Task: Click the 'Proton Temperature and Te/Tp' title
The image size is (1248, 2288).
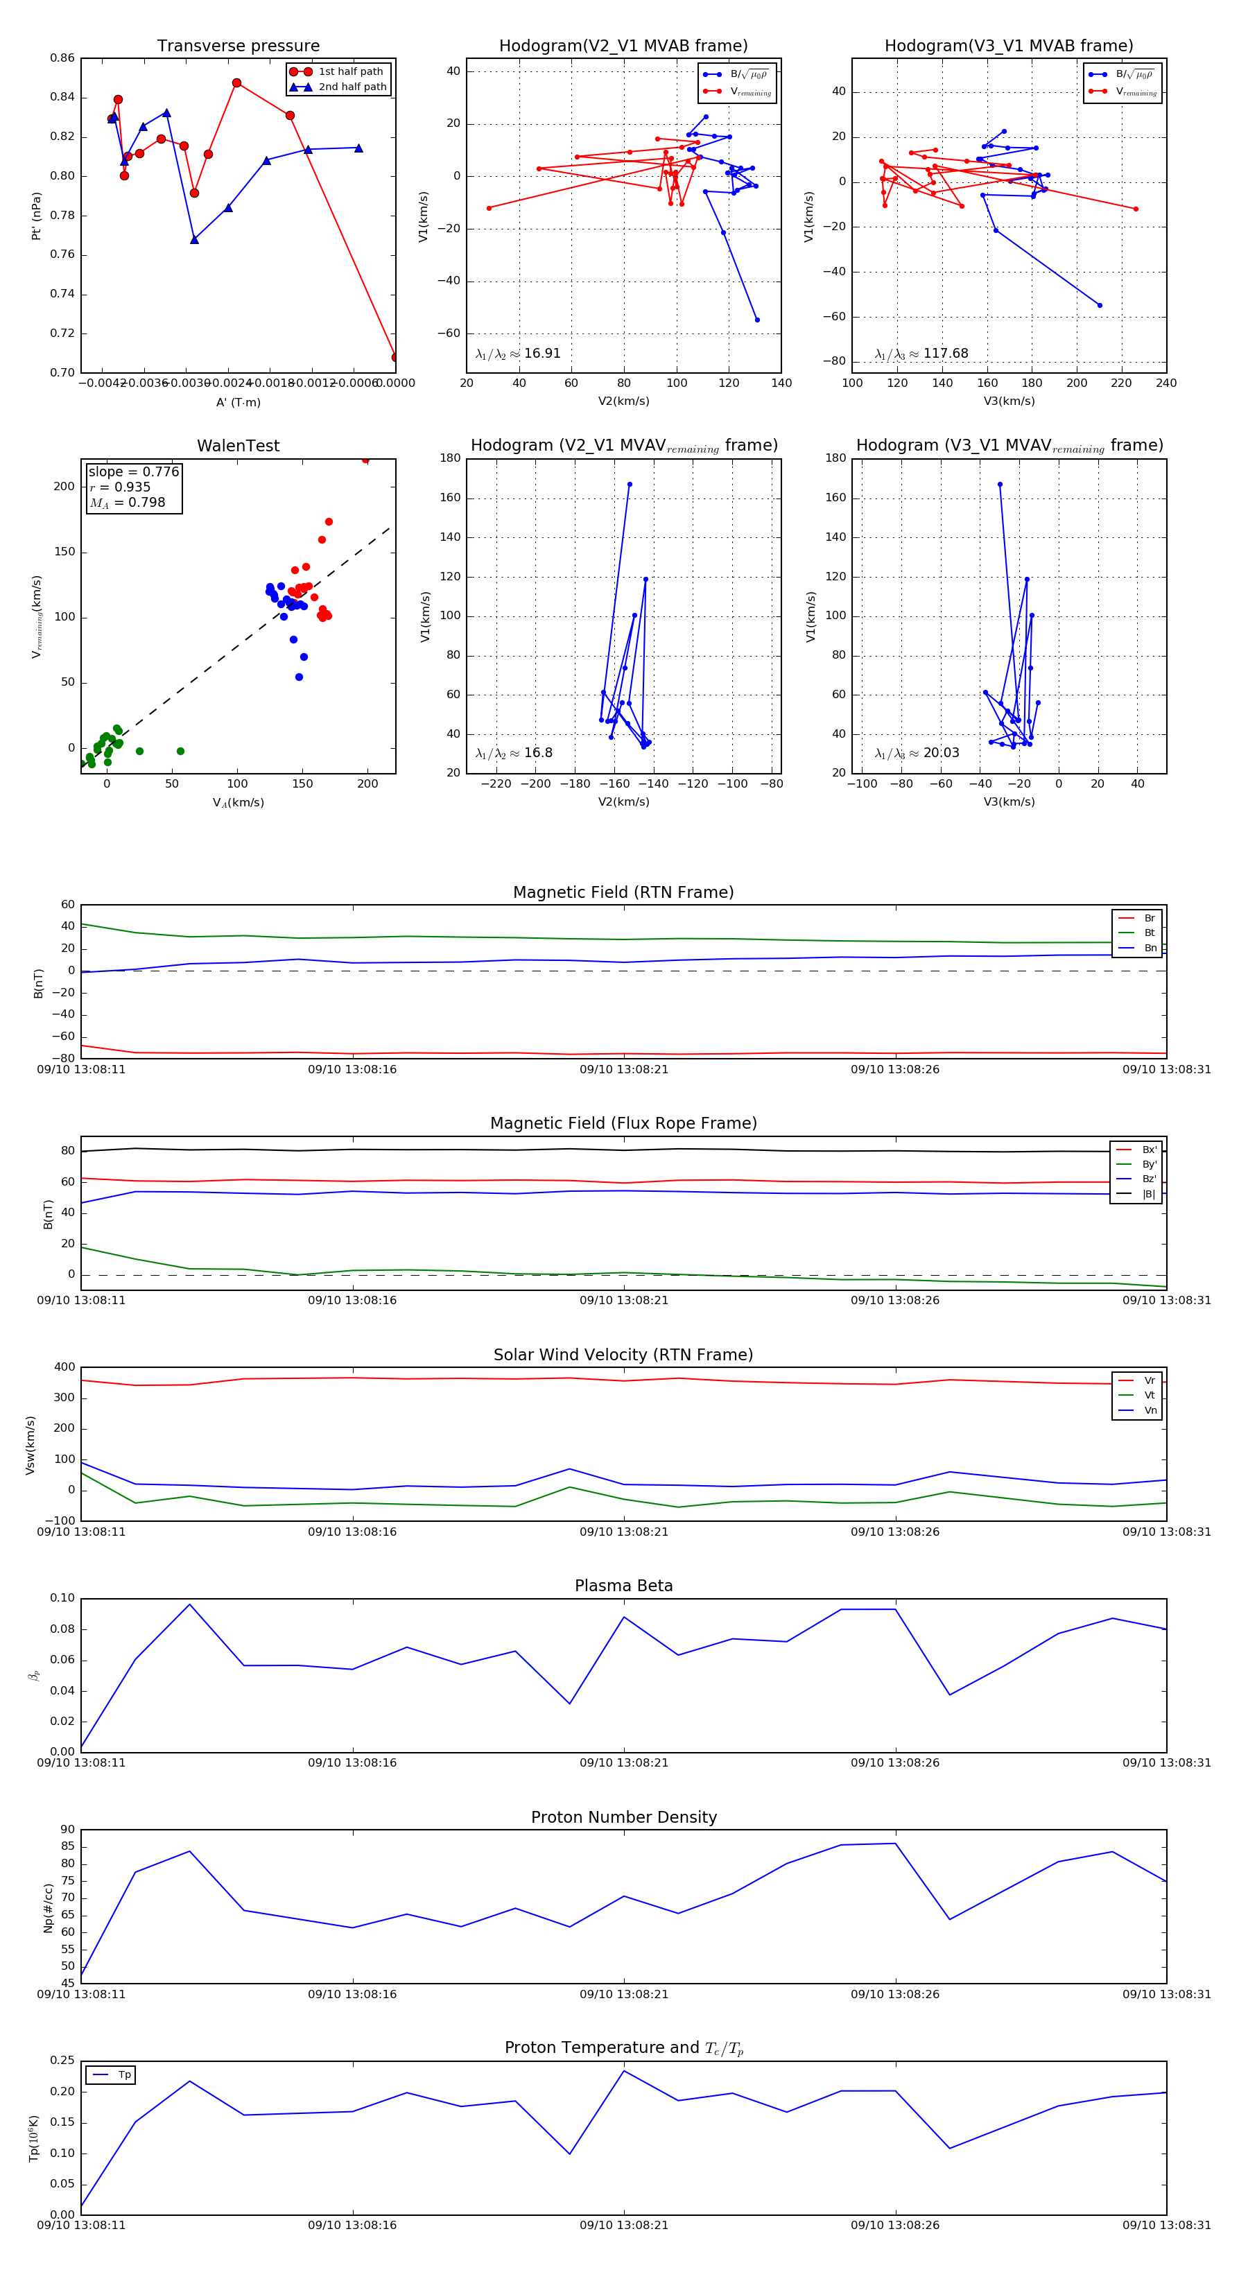Action: [x=623, y=2048]
